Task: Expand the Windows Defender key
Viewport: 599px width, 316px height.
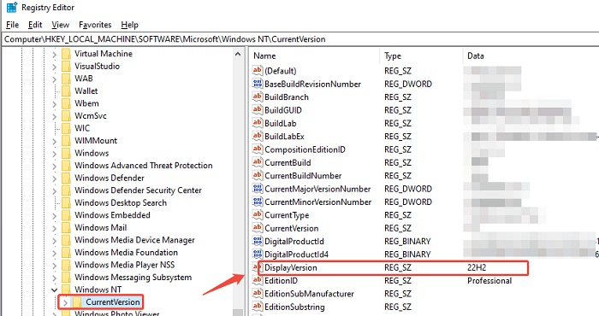Action: [x=54, y=178]
